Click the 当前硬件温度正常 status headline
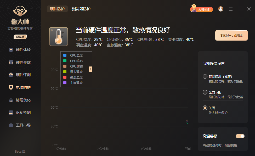This screenshot has height=156, width=255. (123, 30)
